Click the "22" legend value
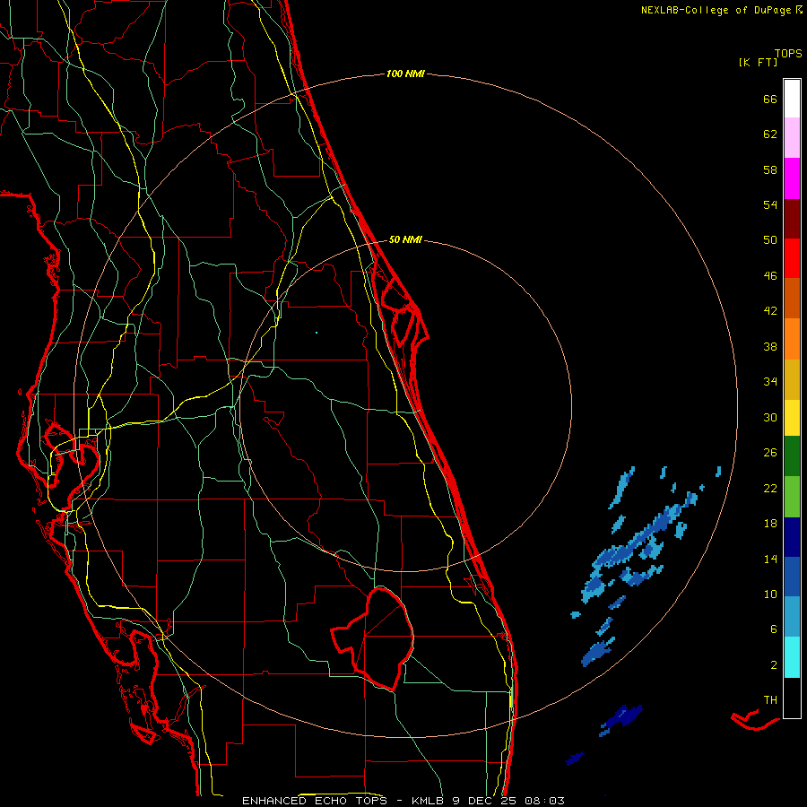This screenshot has width=807, height=807. tap(770, 488)
